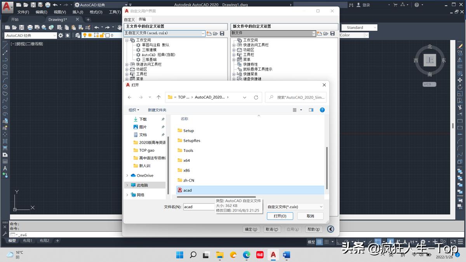Open 编辑(E) menu
Viewport: 466px width, 262px height.
(42, 12)
